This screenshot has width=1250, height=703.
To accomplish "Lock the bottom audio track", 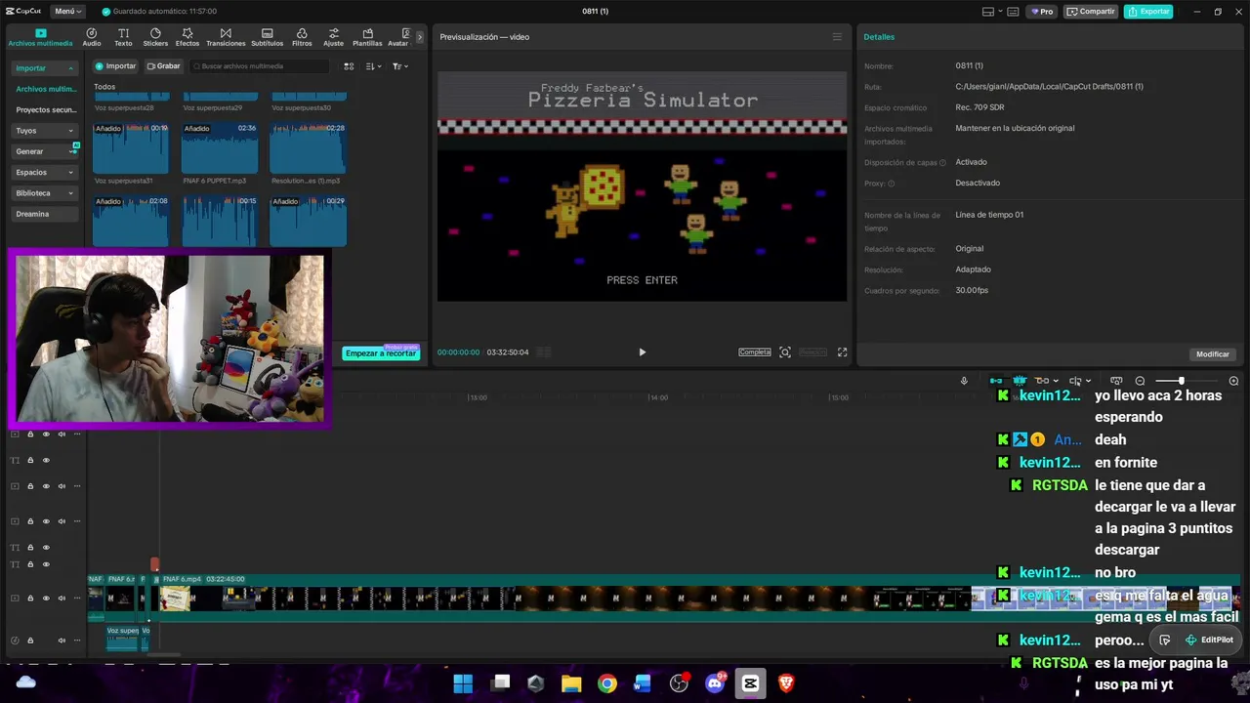I will click(30, 641).
